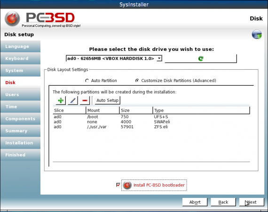The image size is (268, 212).
Task: Click the 57901 size value
Action: pos(127,127)
